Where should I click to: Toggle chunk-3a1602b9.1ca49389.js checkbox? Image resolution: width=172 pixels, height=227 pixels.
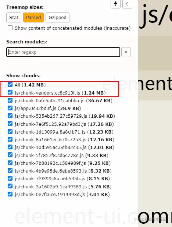pos(10,186)
